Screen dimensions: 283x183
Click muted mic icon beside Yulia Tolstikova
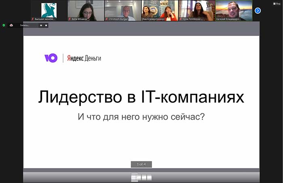[x=180, y=19]
